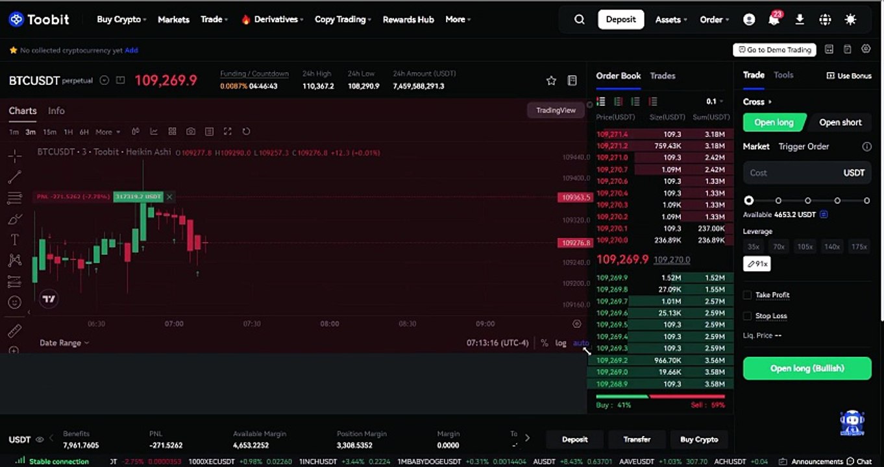Open the search magnifier in the header
The image size is (884, 467).
pos(580,19)
